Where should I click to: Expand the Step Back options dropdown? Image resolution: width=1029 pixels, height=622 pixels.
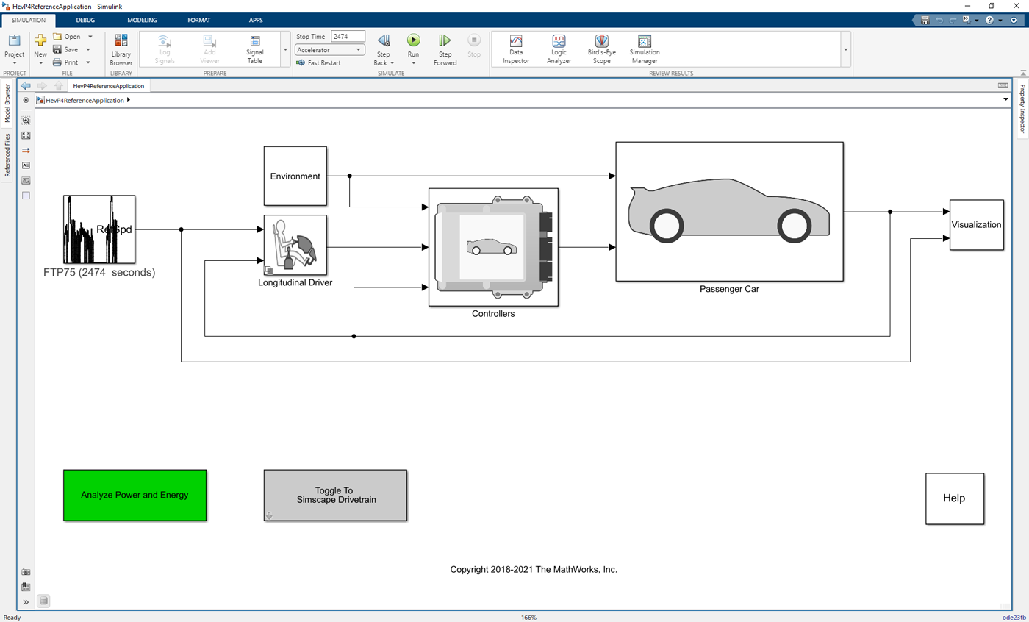(x=391, y=62)
